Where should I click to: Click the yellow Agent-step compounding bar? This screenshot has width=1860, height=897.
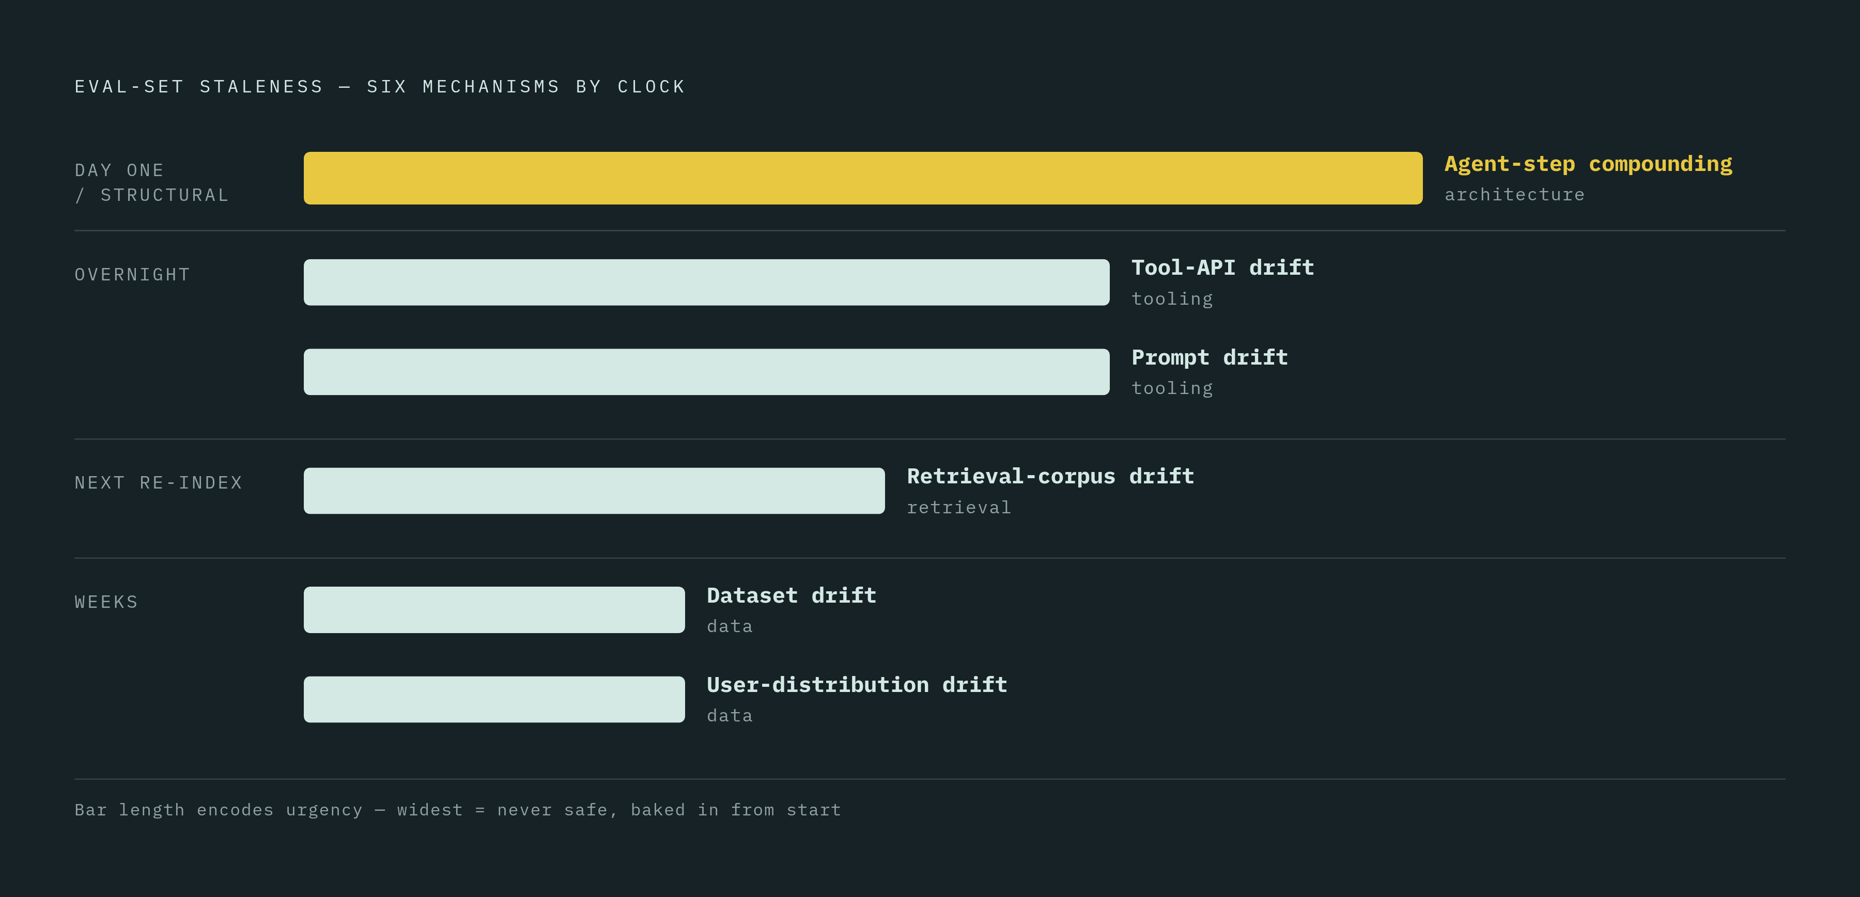pos(863,178)
